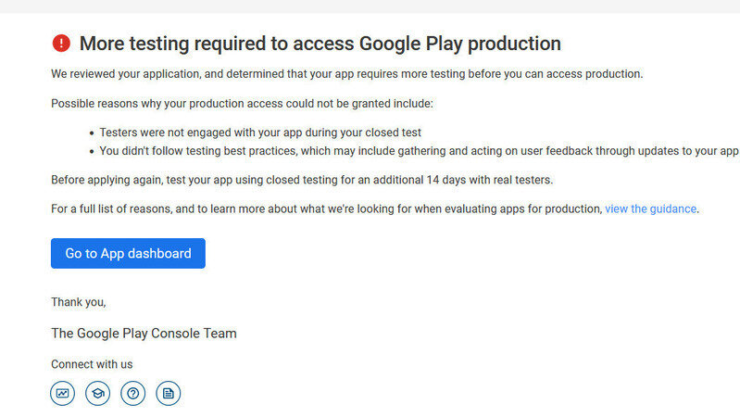Viewport: 740px width, 417px height.
Task: Open the Play Console chart icon link
Action: pos(63,393)
